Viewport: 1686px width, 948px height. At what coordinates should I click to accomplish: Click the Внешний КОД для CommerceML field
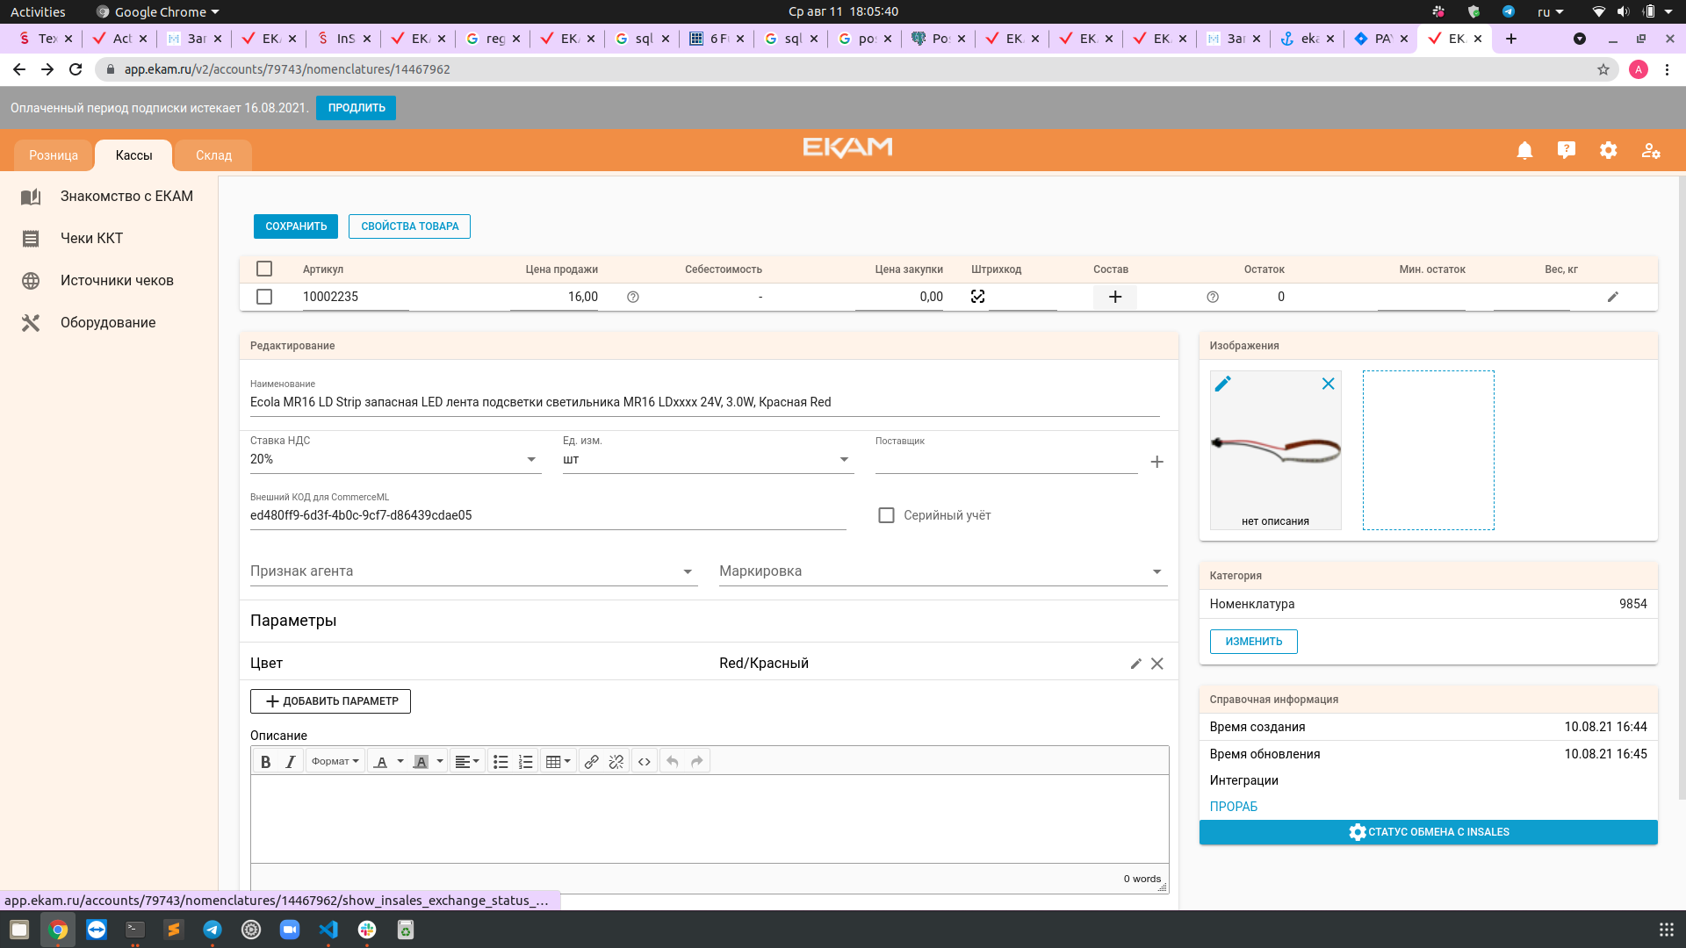pyautogui.click(x=548, y=515)
